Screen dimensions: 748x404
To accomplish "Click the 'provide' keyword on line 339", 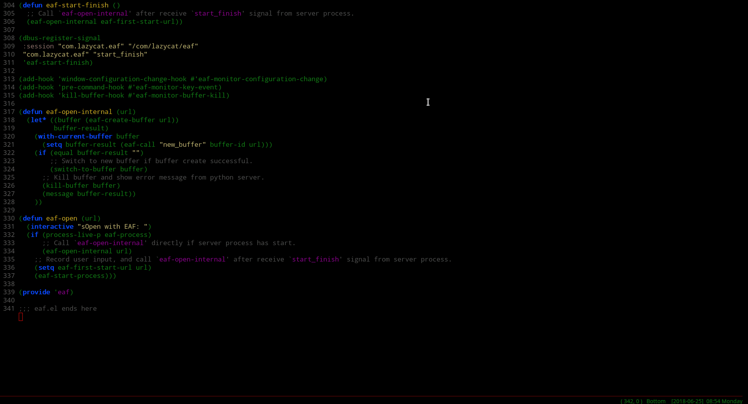I will (36, 292).
